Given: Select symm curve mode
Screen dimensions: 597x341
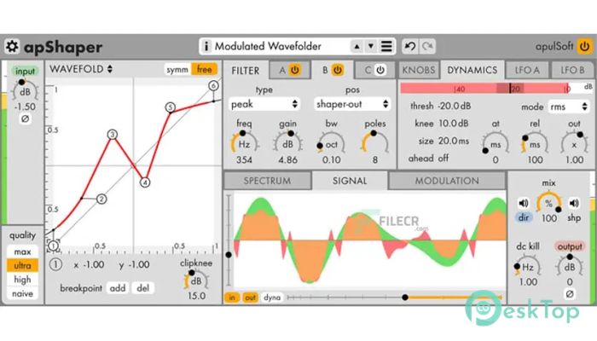Looking at the screenshot, I should [x=177, y=70].
